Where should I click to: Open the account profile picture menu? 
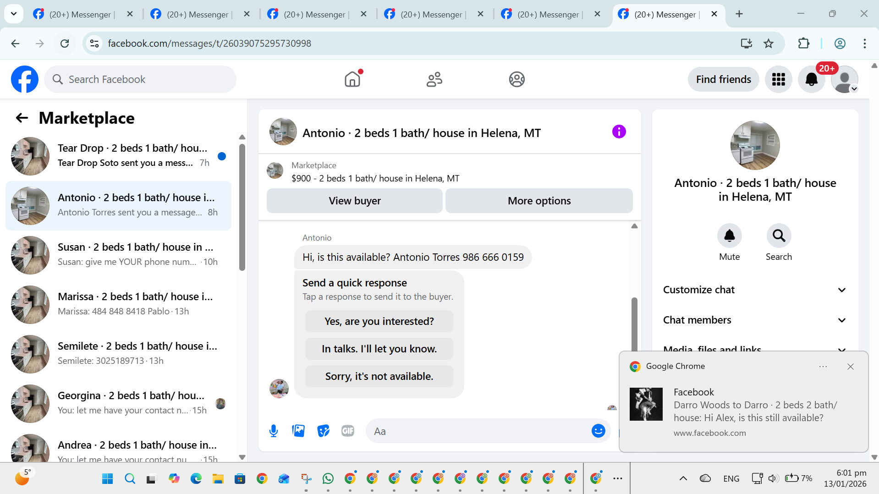click(844, 79)
